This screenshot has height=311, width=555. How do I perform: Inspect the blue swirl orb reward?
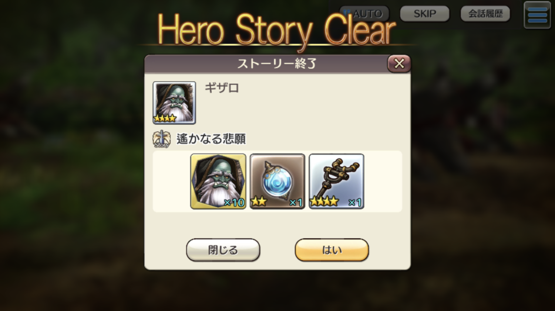coord(277,182)
